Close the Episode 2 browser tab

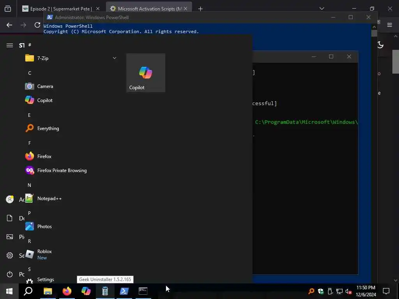point(98,9)
